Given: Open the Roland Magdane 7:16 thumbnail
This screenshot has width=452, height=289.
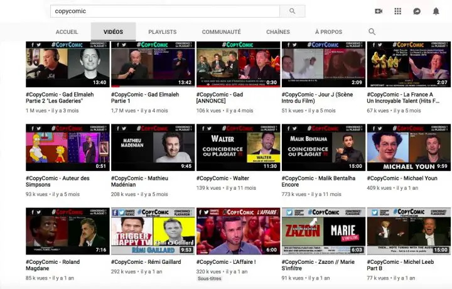Looking at the screenshot, I should click(68, 231).
